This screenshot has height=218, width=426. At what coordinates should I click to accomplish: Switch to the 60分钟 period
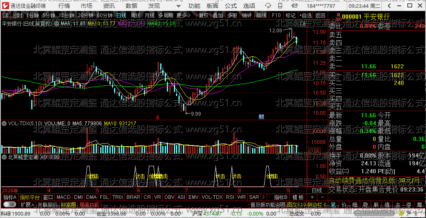click(x=104, y=15)
